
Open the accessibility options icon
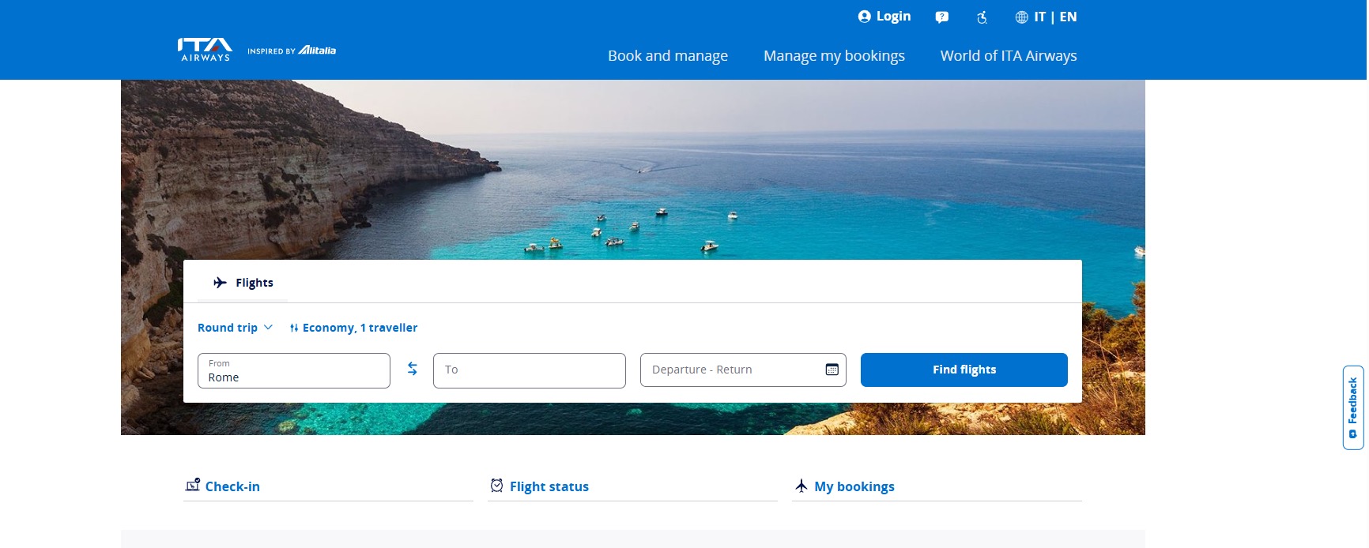(982, 17)
